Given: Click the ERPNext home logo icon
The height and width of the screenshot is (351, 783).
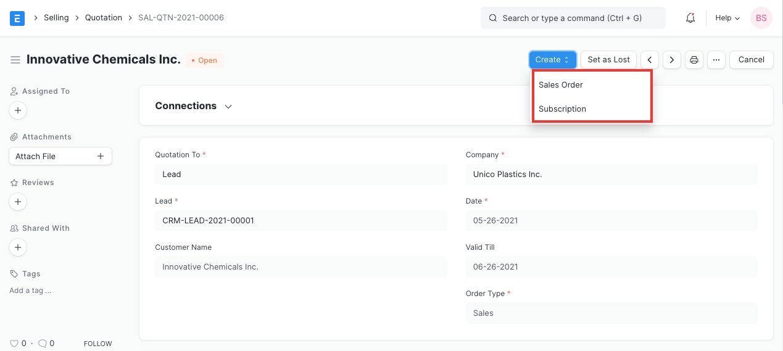Looking at the screenshot, I should pos(17,18).
